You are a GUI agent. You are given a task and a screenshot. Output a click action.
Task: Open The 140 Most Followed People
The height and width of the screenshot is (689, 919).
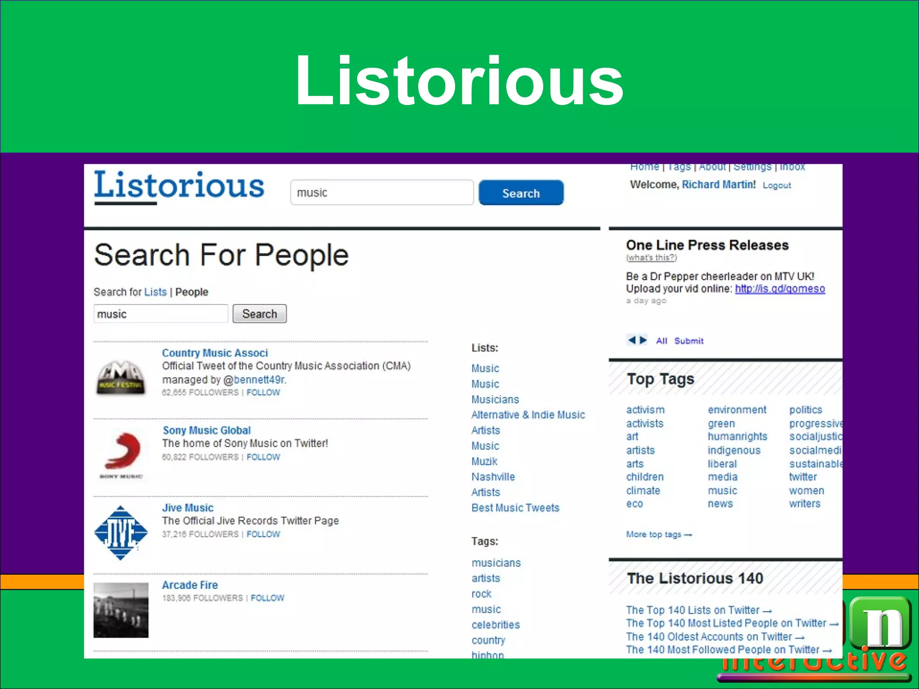pos(729,650)
